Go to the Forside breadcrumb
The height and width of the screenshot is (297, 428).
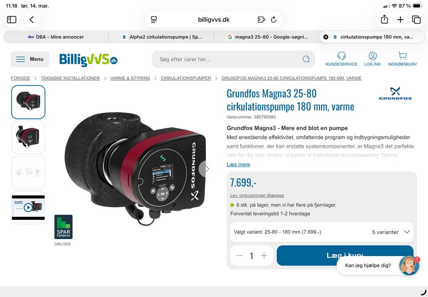(21, 78)
